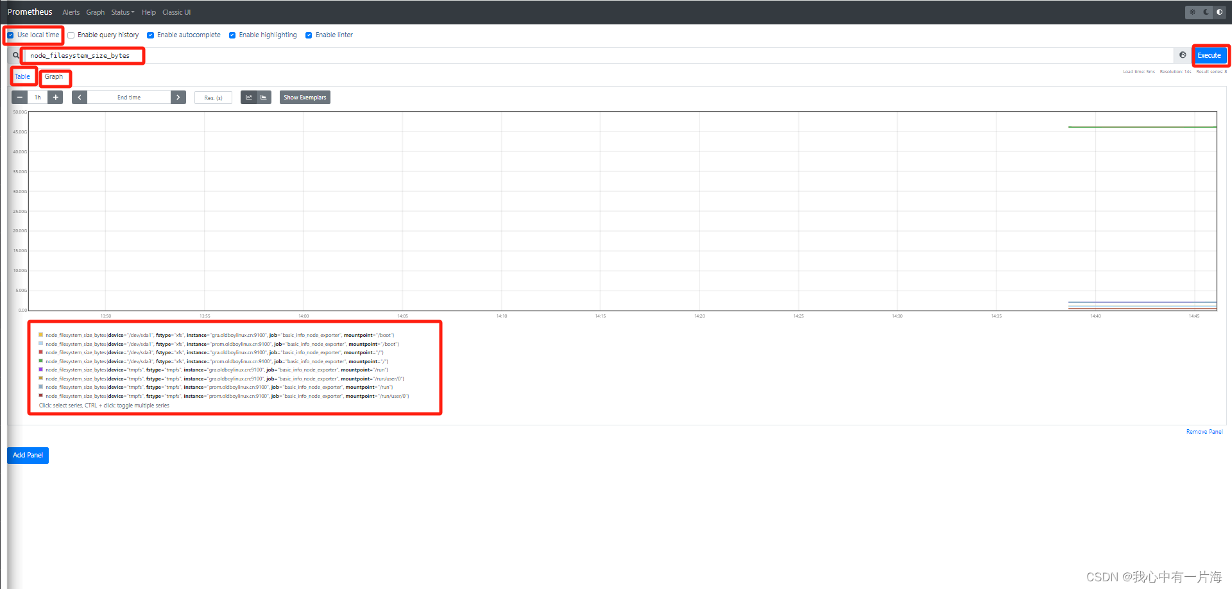
Task: Click the 1h range input field
Action: tap(38, 98)
